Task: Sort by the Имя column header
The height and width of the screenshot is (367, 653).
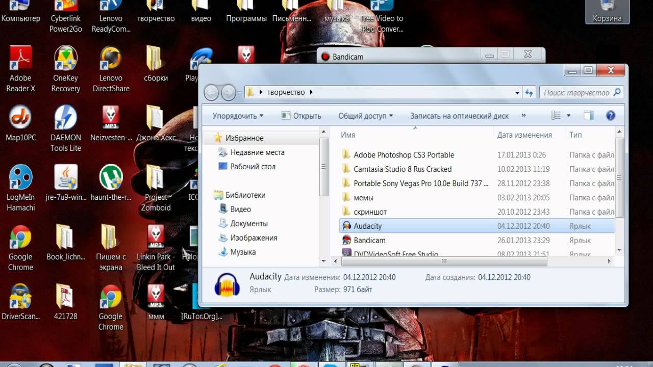Action: pyautogui.click(x=415, y=135)
